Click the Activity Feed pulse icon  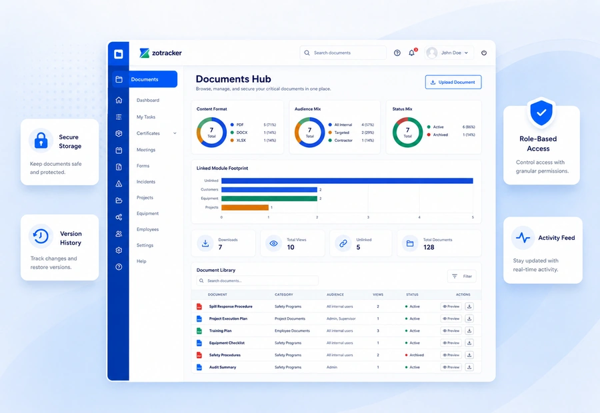pos(523,238)
